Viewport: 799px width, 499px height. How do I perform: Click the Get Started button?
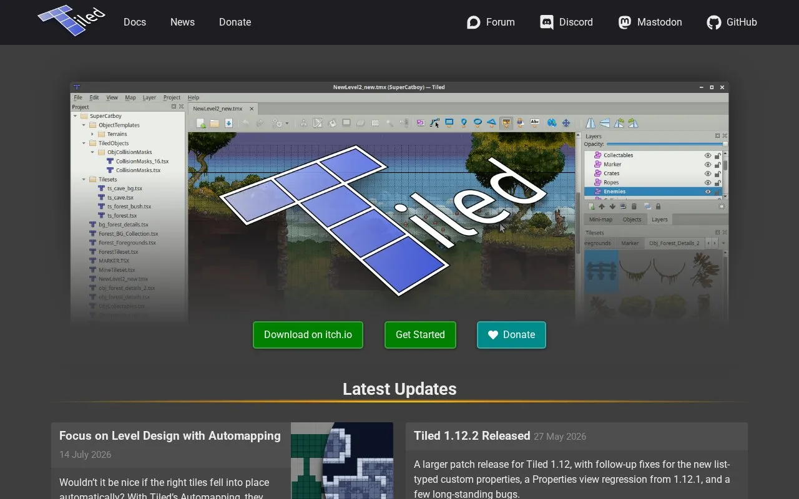420,335
